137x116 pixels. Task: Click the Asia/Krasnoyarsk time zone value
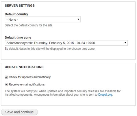click(x=51, y=43)
